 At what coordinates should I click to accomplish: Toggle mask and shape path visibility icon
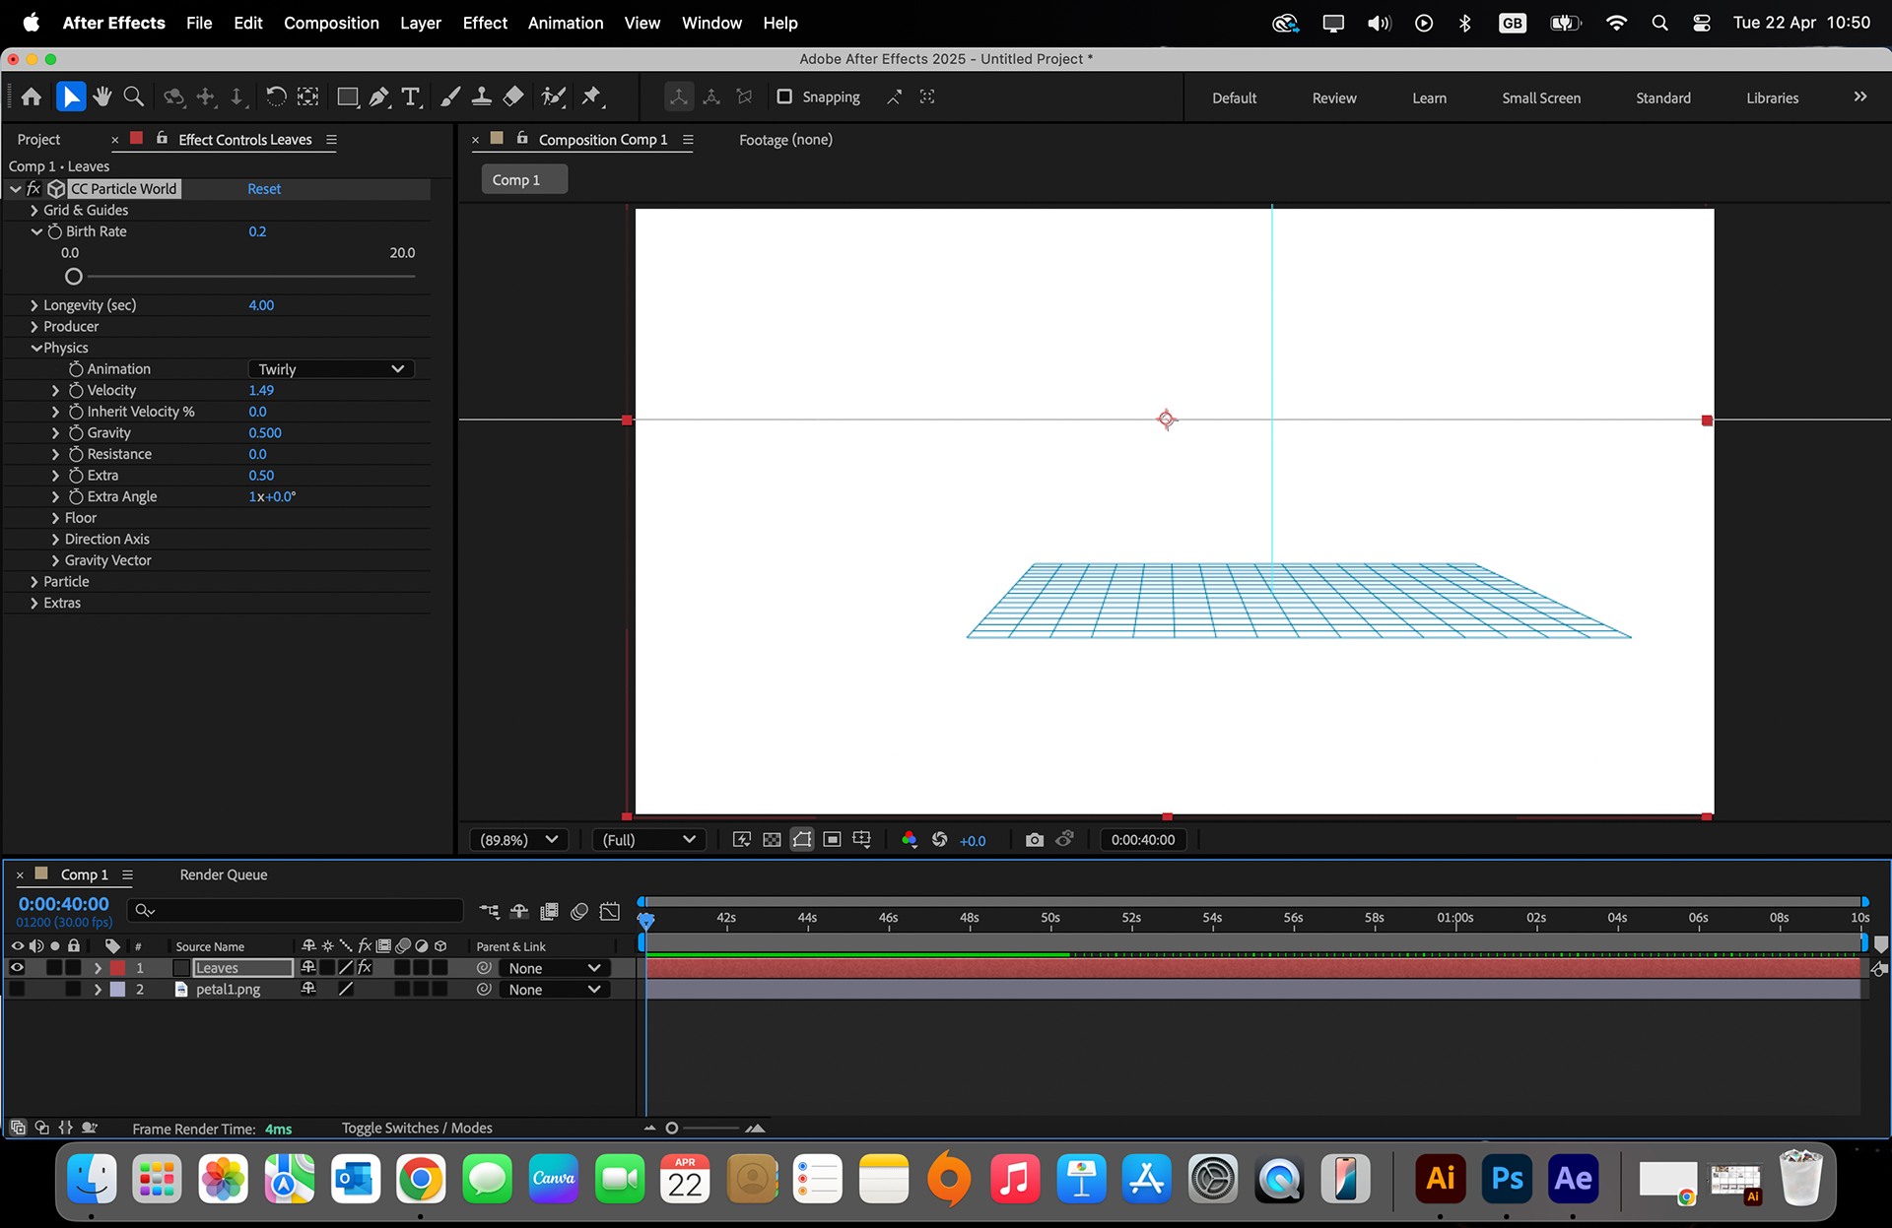[x=802, y=840]
